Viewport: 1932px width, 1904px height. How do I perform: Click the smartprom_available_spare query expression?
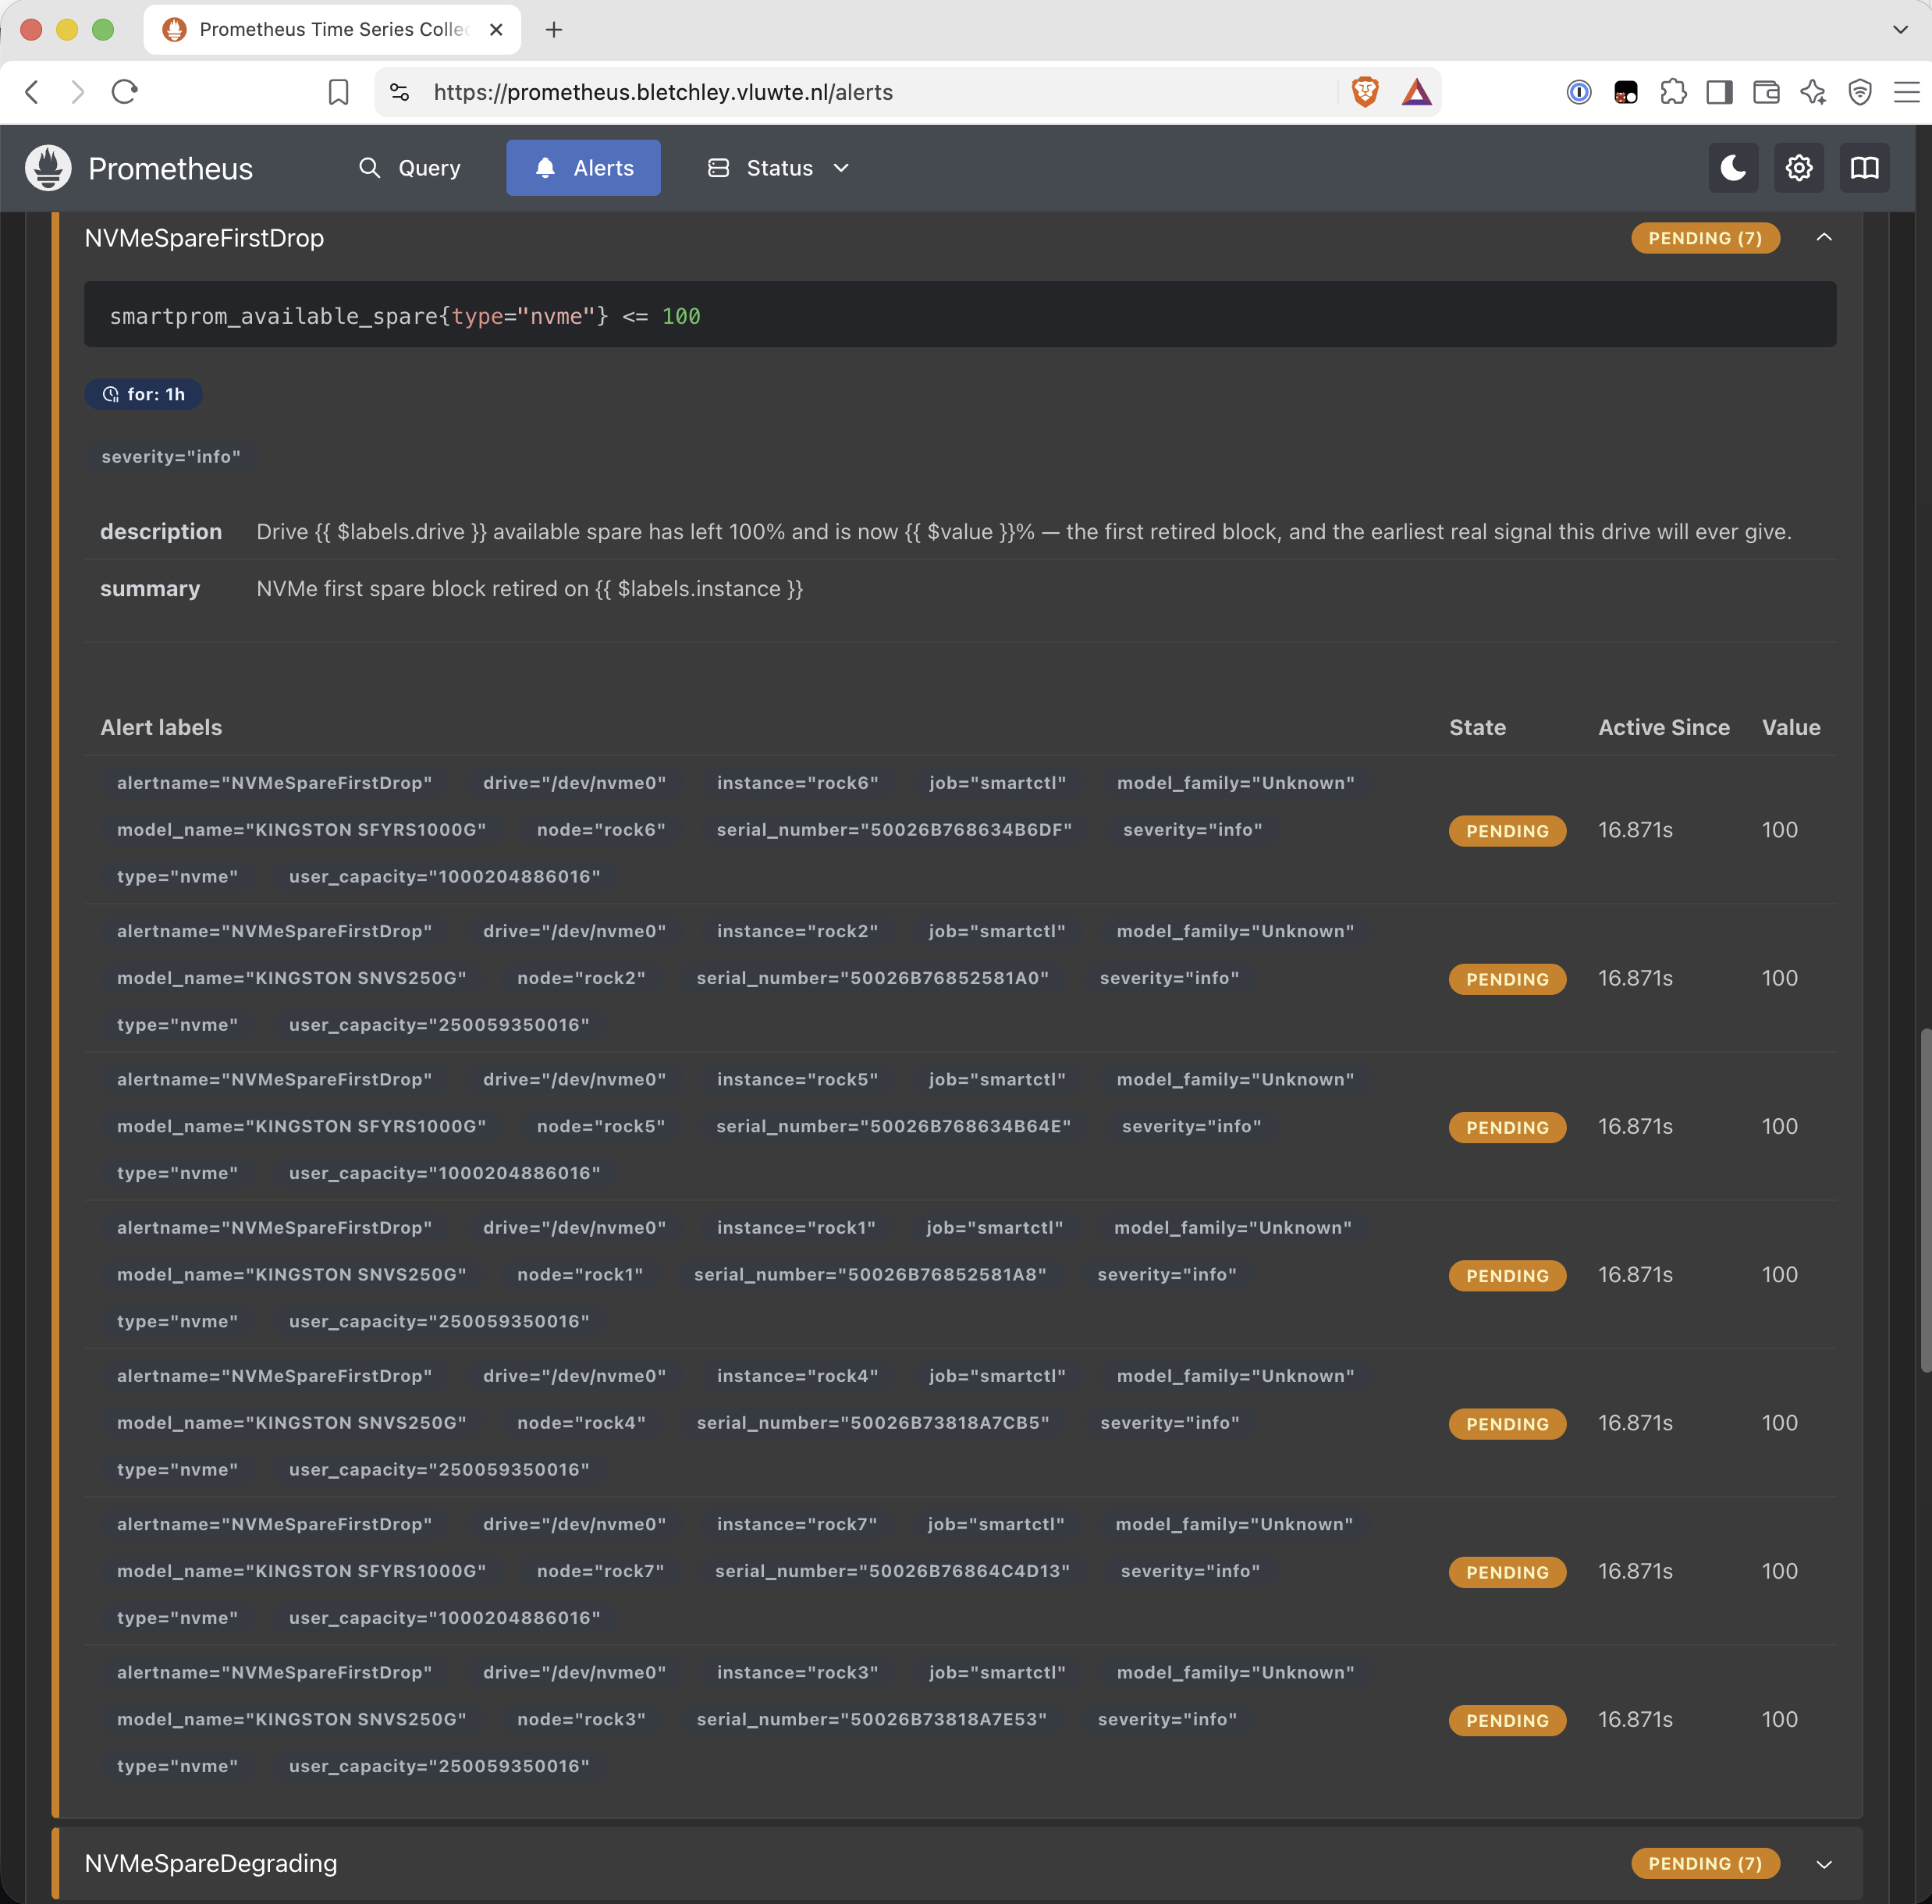click(x=405, y=316)
